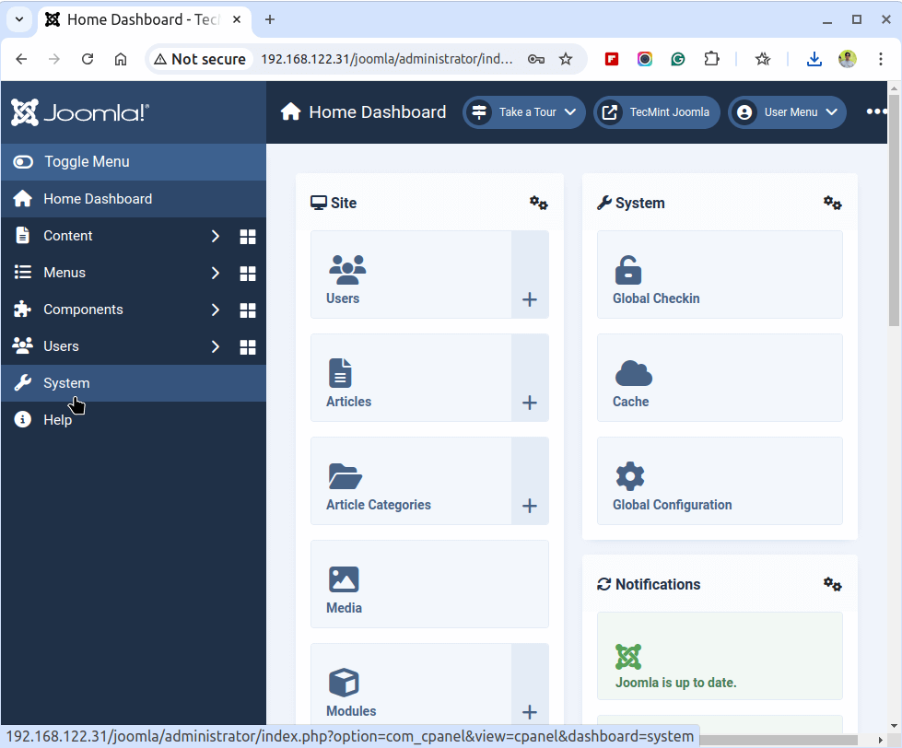Click the Notifications panel settings cogs

click(x=832, y=584)
